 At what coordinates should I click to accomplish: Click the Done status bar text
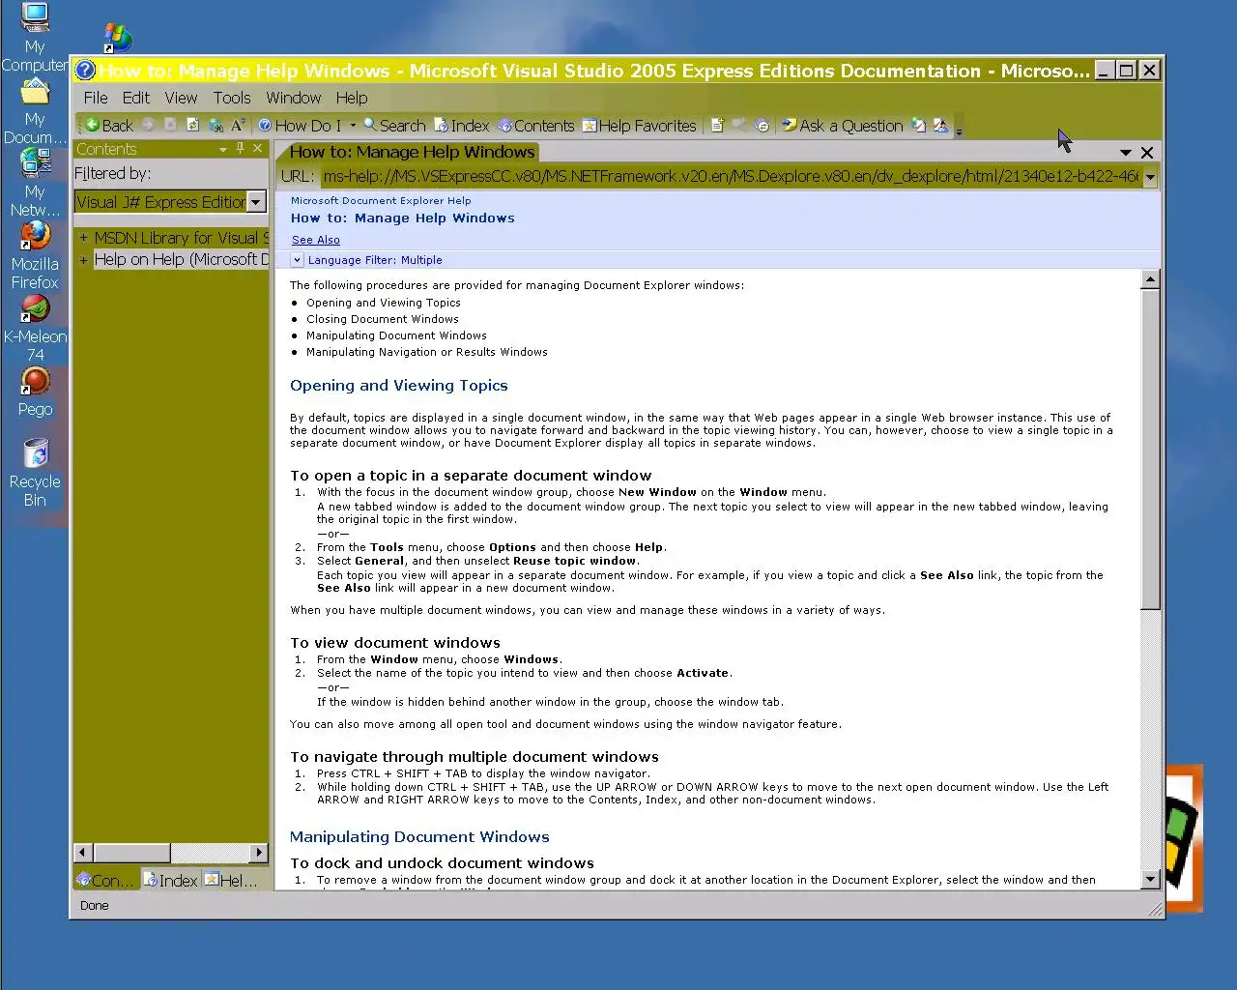(x=94, y=906)
